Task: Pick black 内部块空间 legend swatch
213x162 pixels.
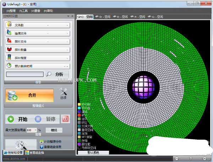Action: pos(79,148)
